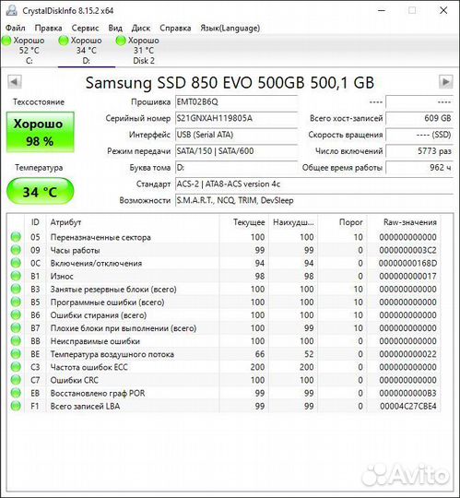Go to previous disk with left arrow

(x=14, y=82)
